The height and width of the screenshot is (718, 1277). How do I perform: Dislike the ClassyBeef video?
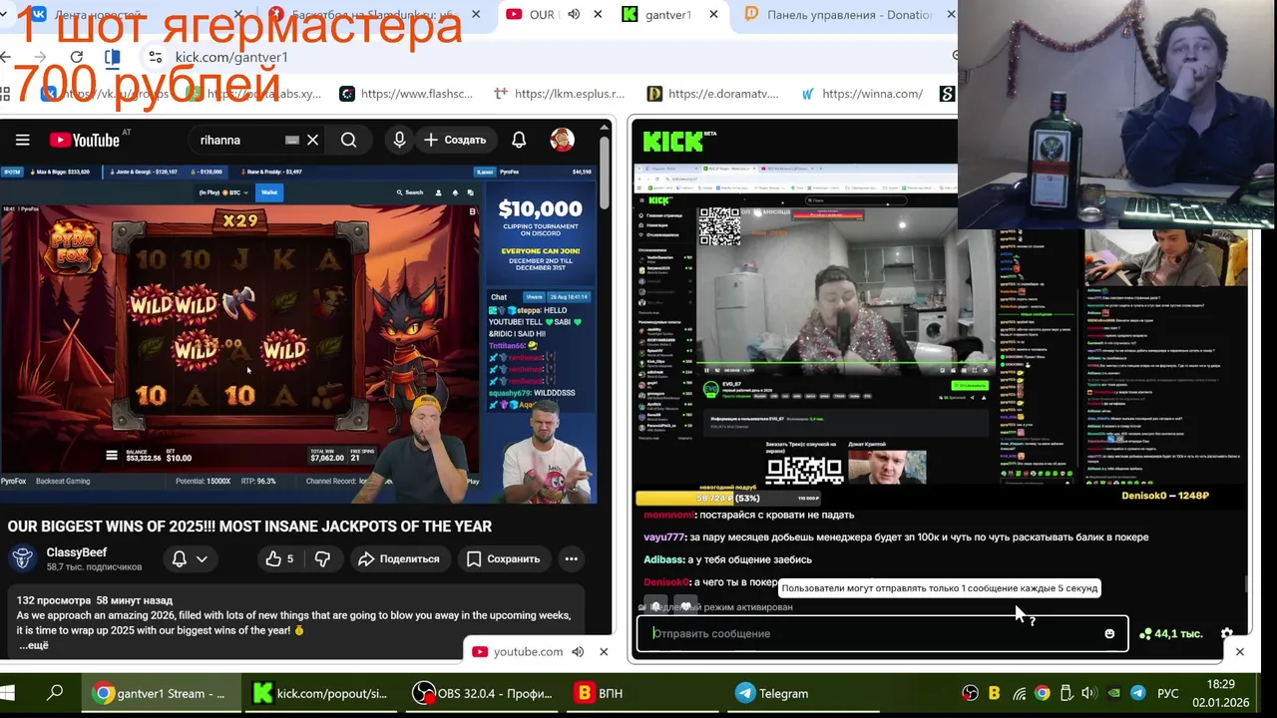pyautogui.click(x=322, y=559)
